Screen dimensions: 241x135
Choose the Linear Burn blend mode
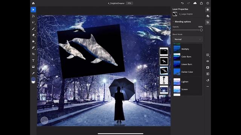click(188, 64)
